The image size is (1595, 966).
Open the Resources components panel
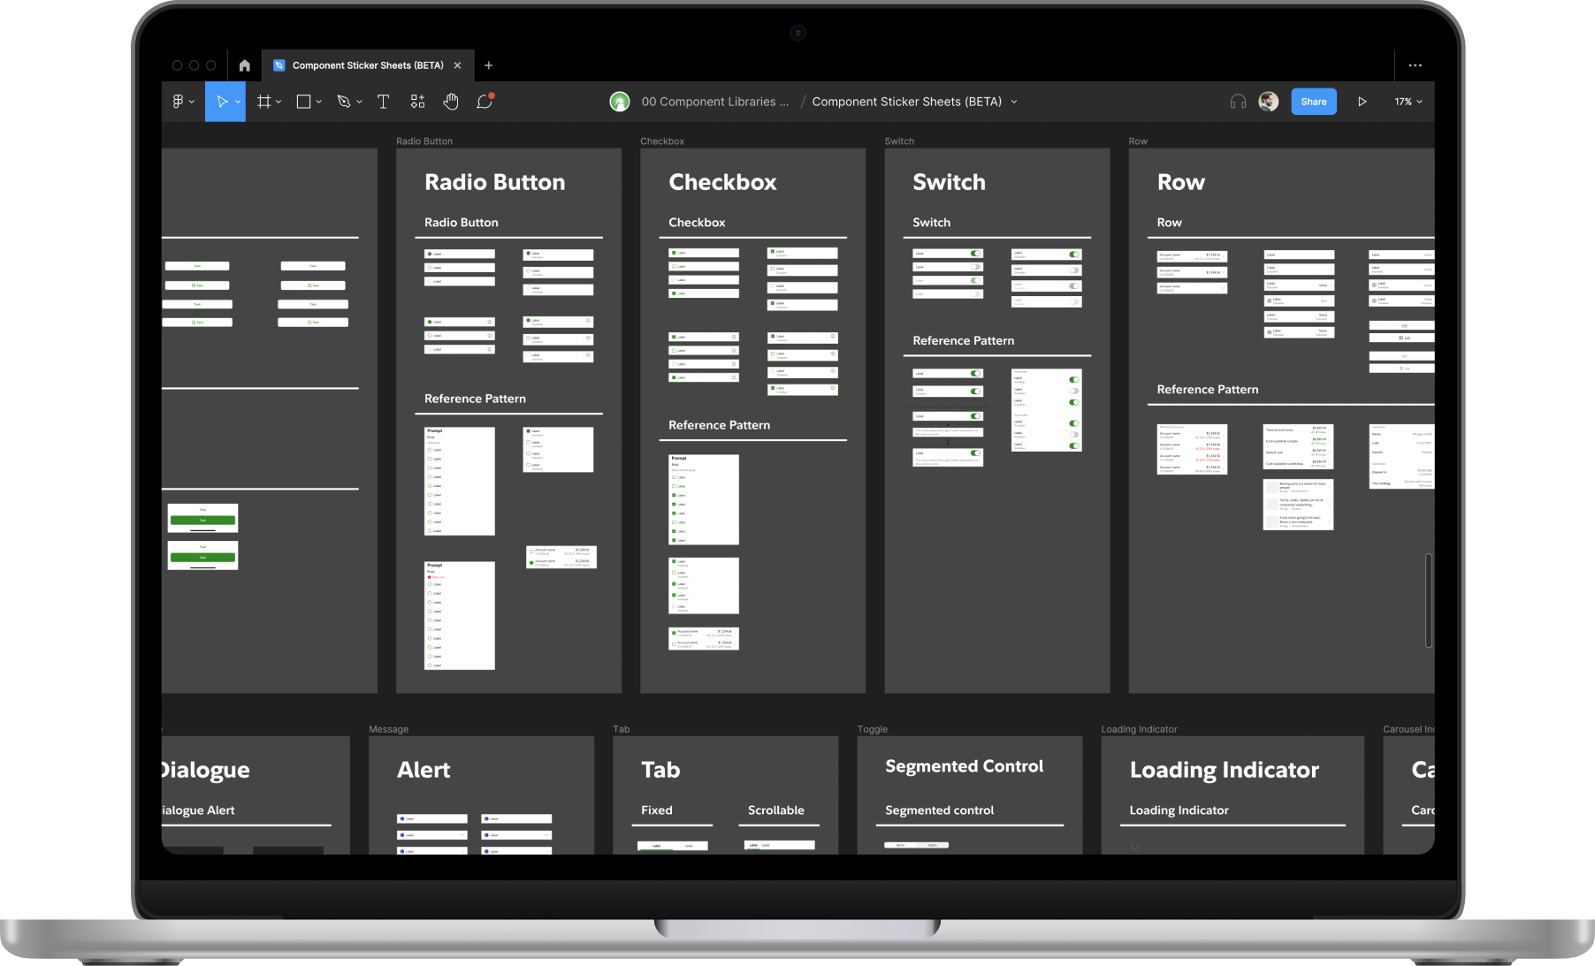(x=417, y=102)
